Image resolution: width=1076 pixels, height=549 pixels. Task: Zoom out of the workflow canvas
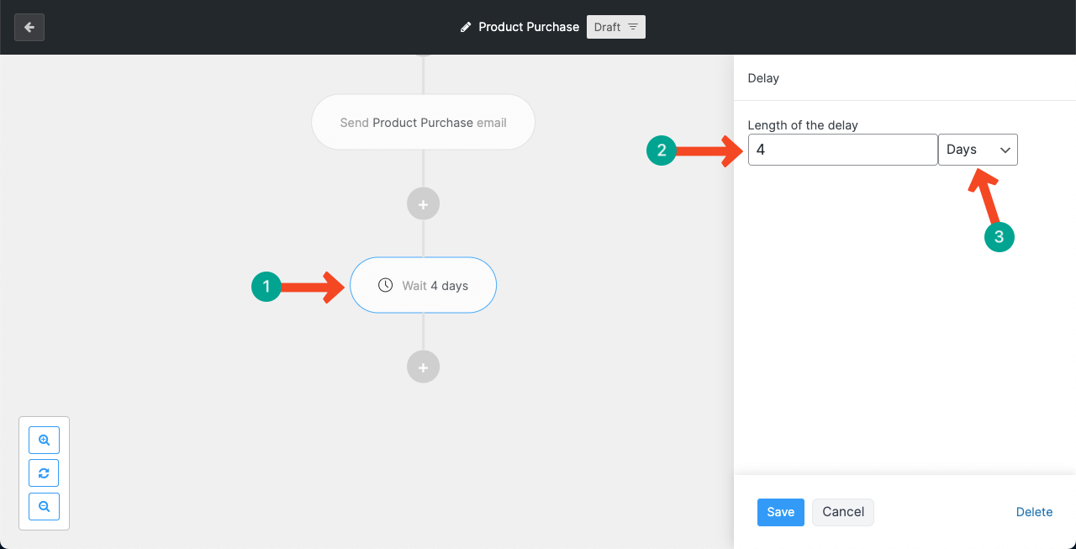44,507
